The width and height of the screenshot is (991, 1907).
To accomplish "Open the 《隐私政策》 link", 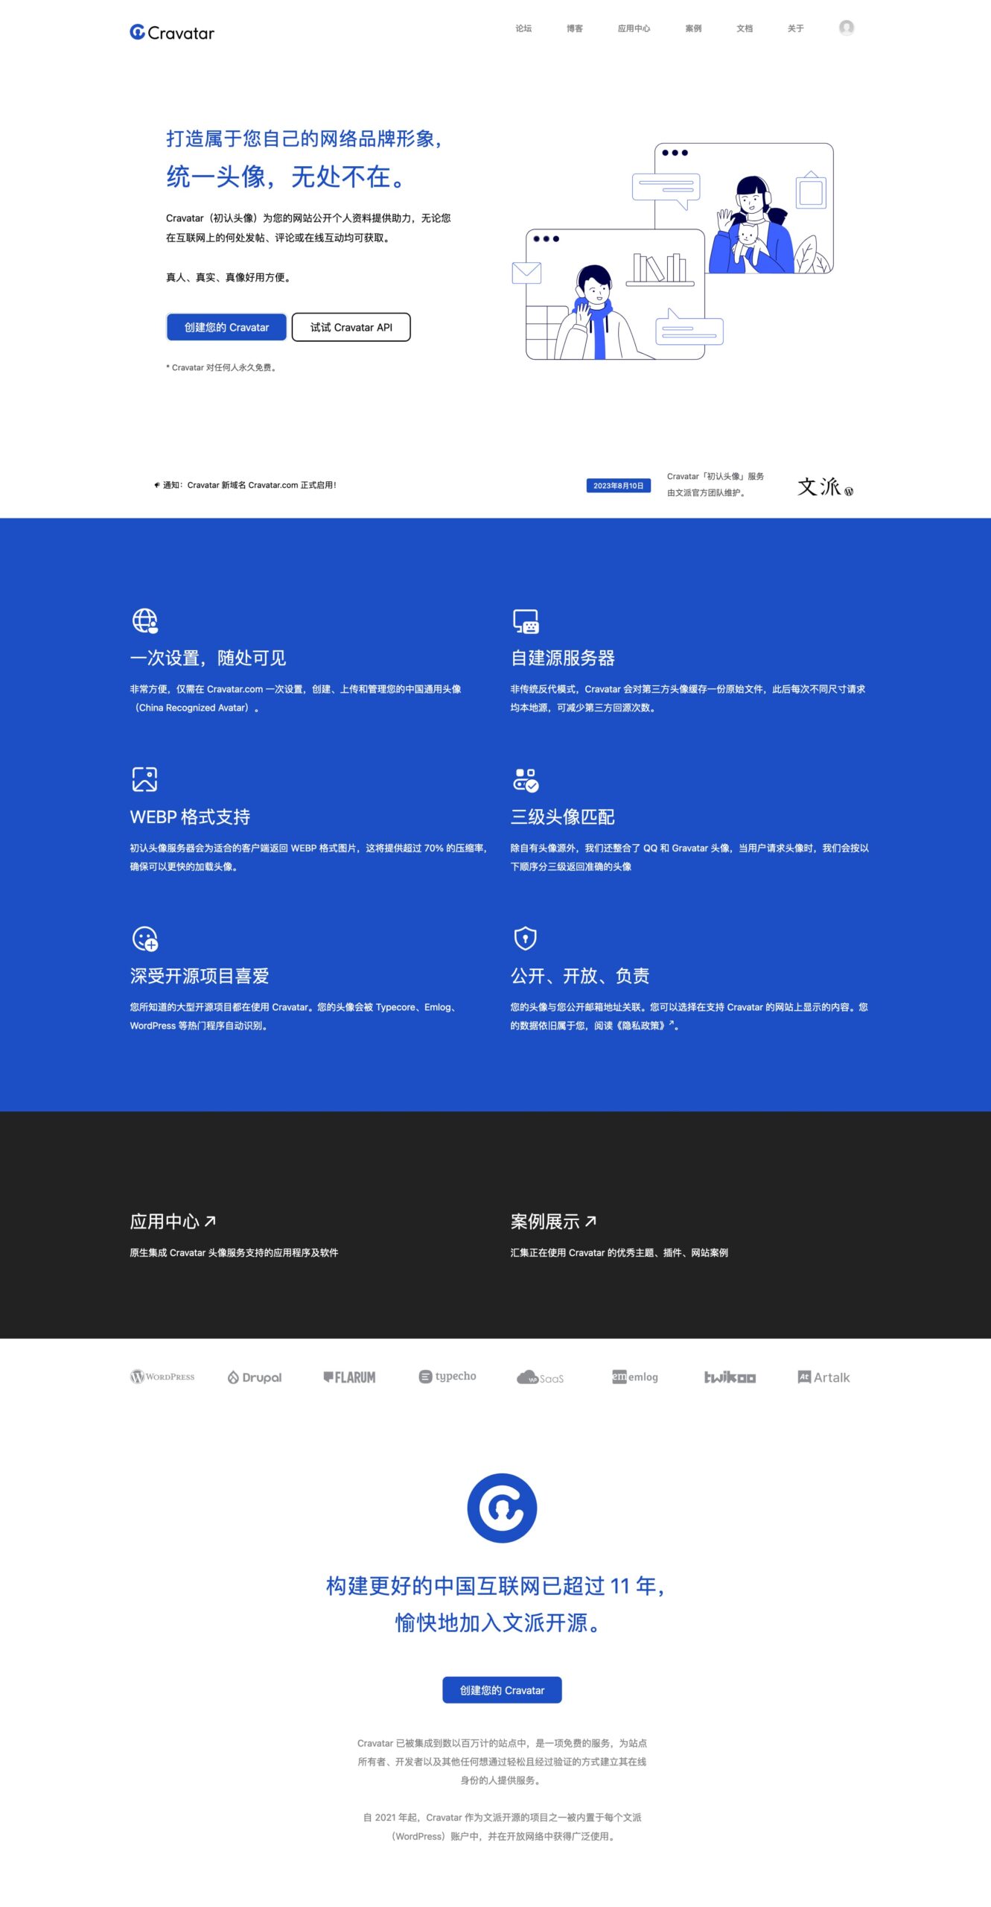I will [x=643, y=1026].
